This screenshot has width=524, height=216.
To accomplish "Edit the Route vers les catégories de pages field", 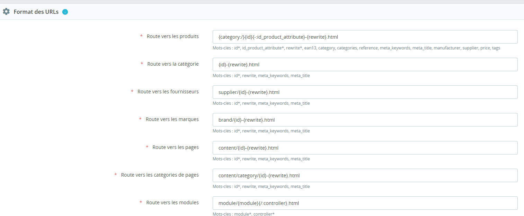I will click(x=365, y=175).
